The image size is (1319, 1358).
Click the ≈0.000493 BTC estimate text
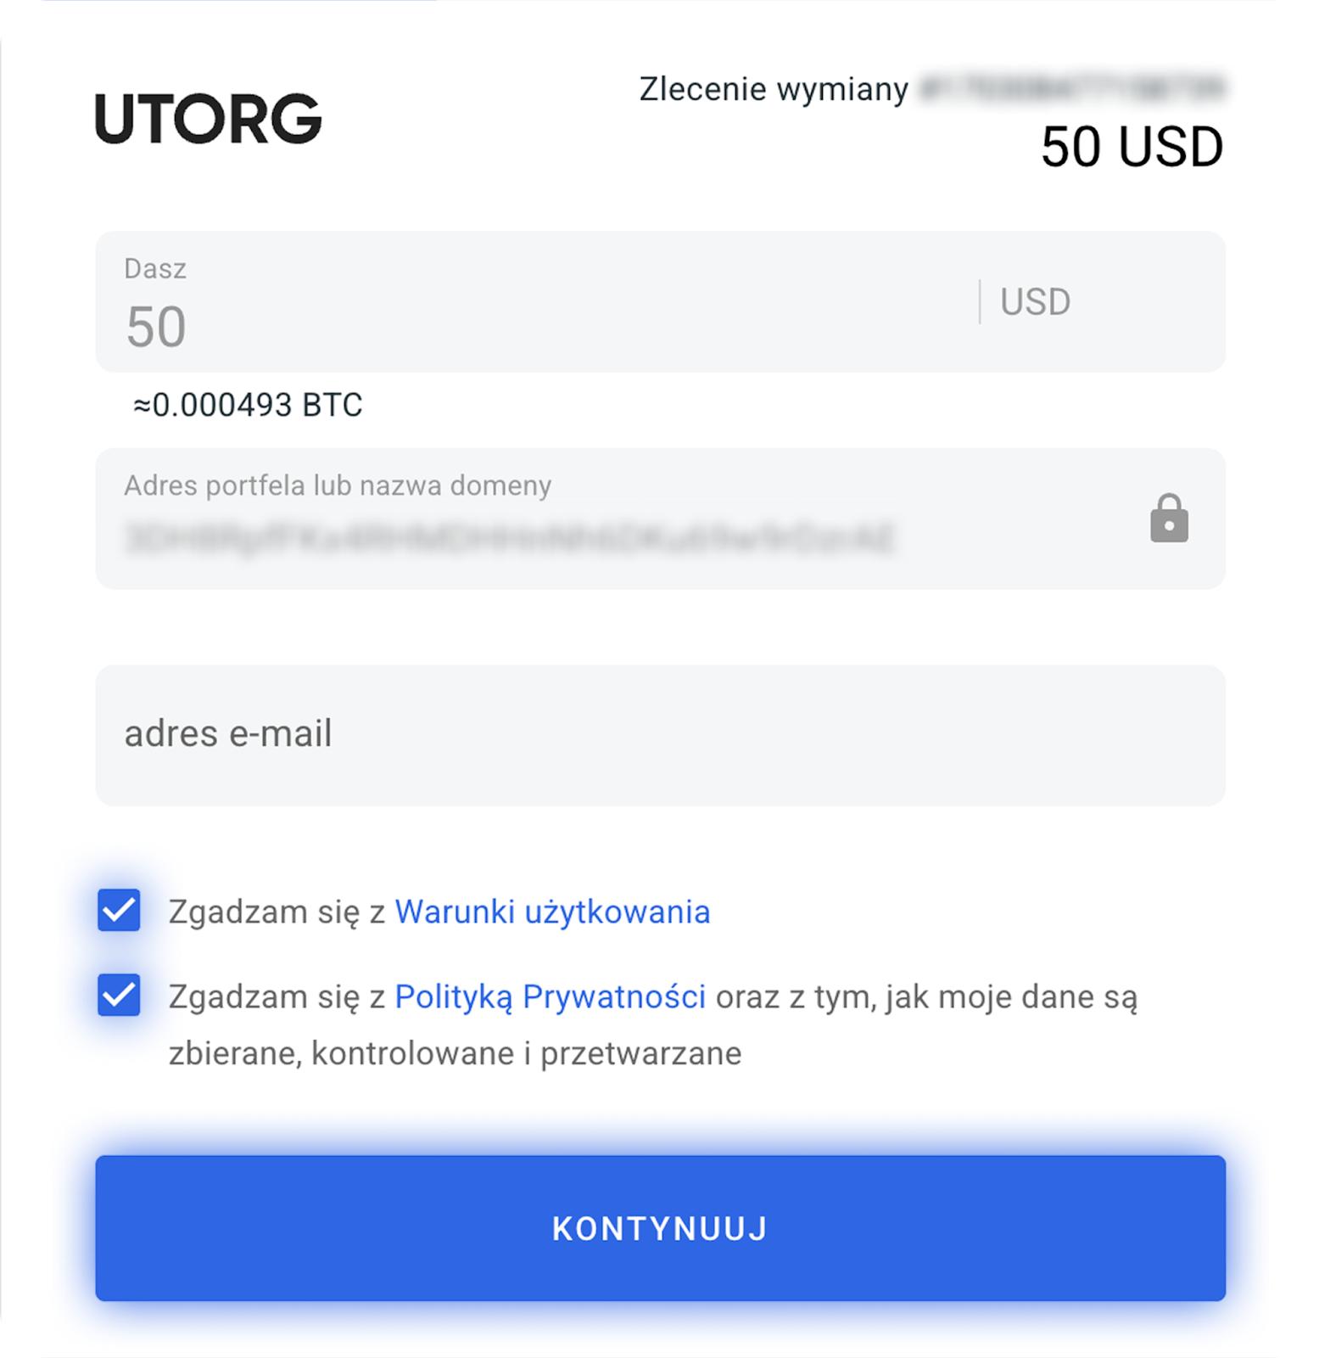pyautogui.click(x=248, y=405)
